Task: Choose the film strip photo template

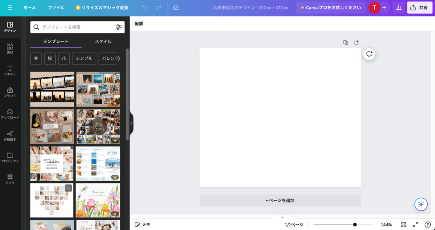Action: click(52, 89)
